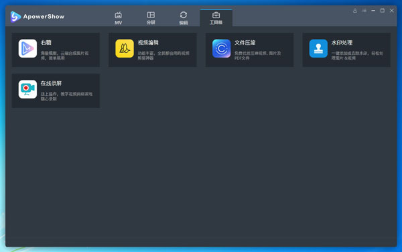Open the 右糖 app icon

[27, 48]
